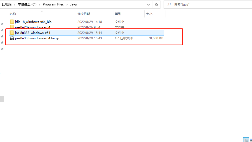Open address bar history dropdown
Image resolution: width=252 pixels, height=142 pixels.
point(148,4)
